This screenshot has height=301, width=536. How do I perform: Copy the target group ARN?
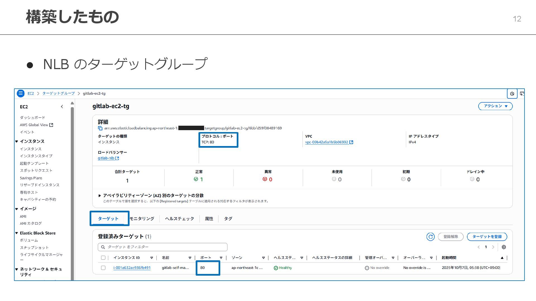coord(100,128)
